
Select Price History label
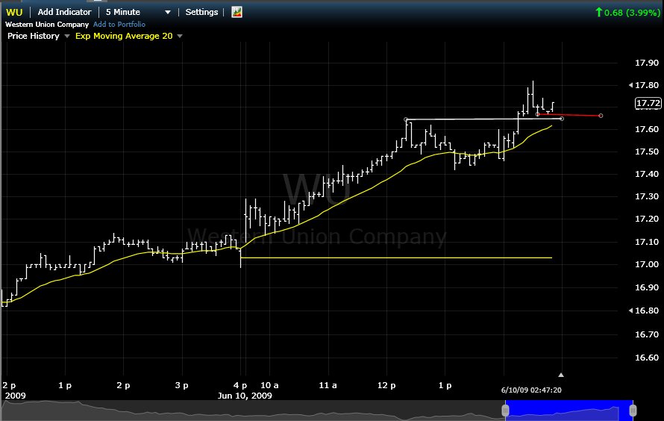click(x=34, y=36)
